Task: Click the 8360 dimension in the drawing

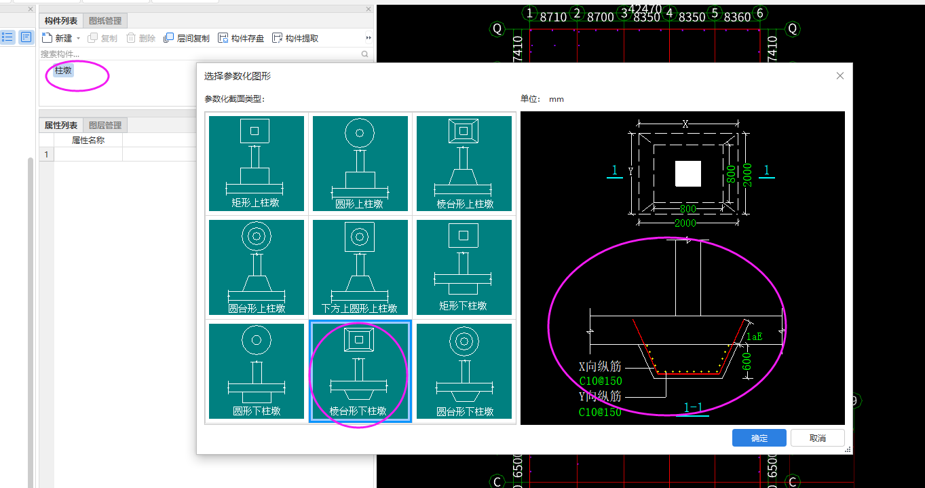Action: [738, 17]
